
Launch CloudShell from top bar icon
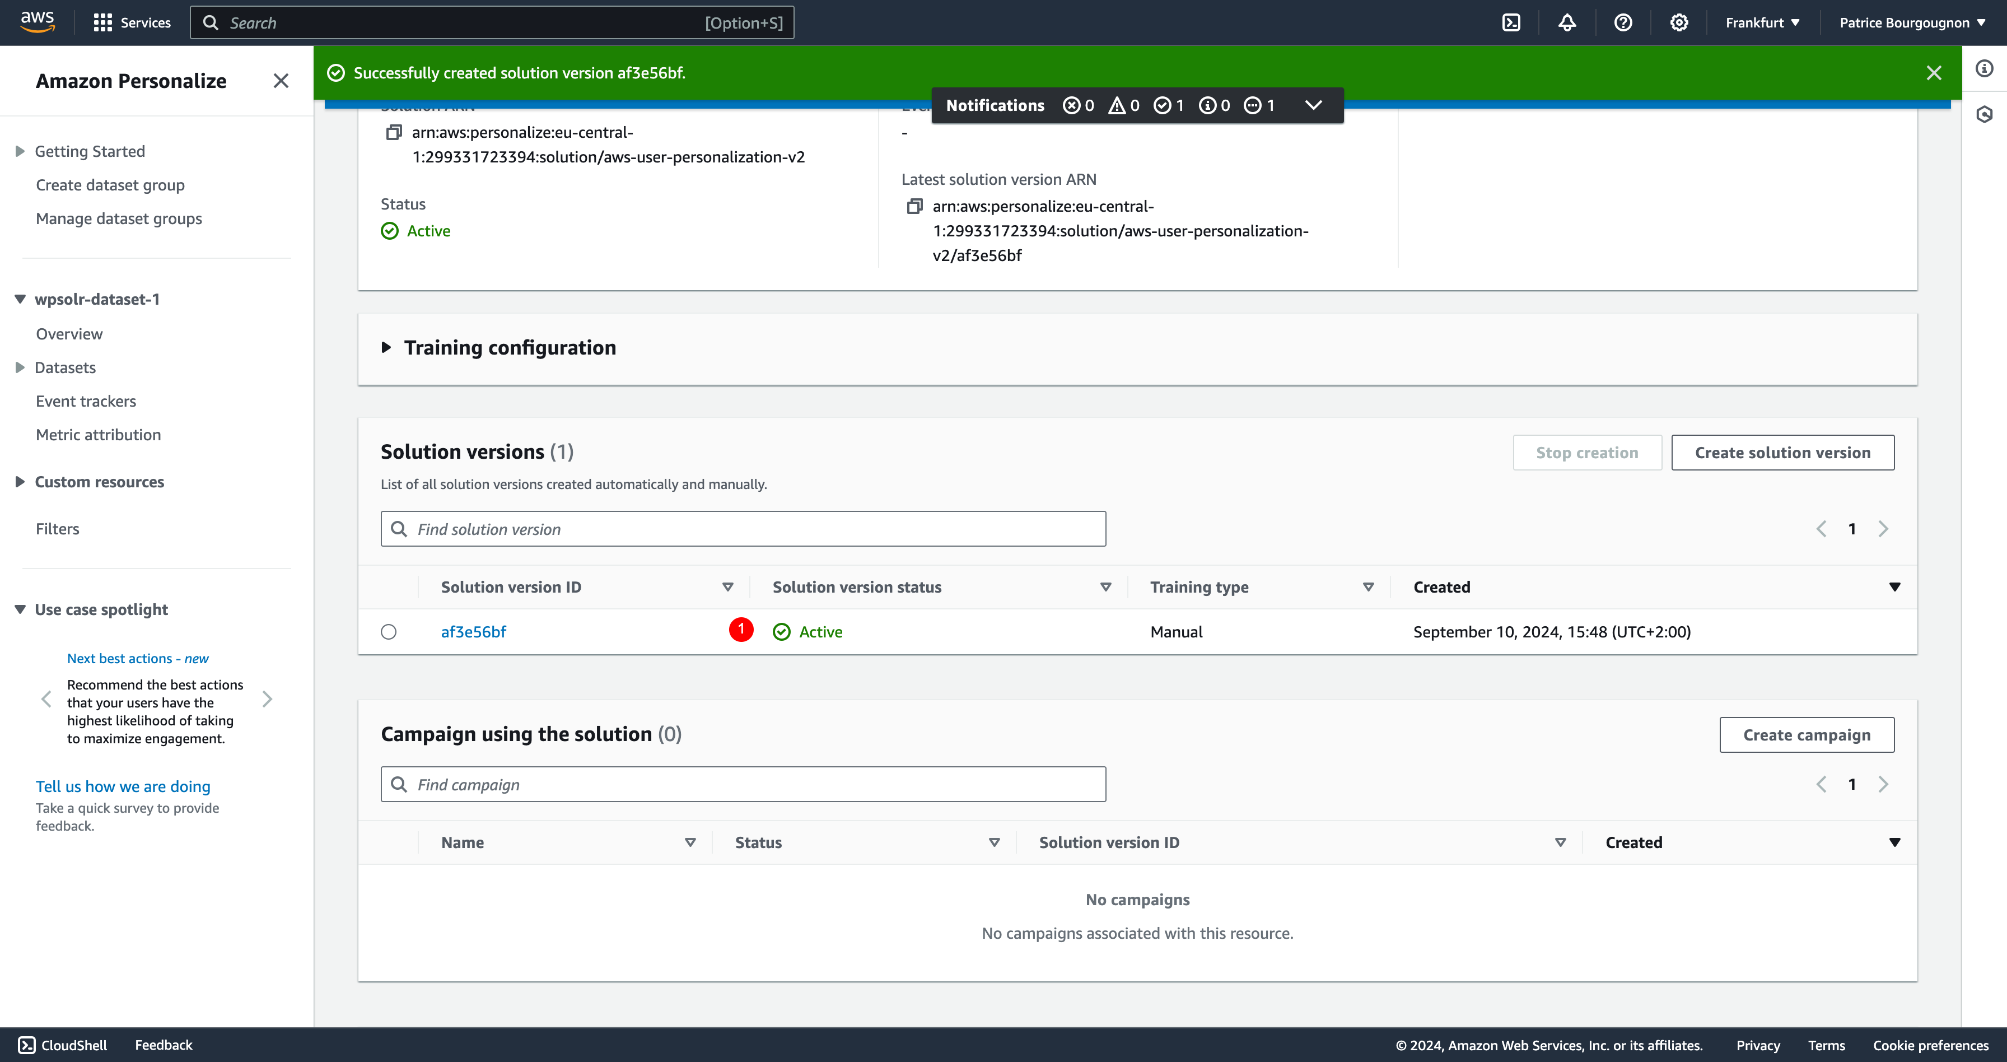[1511, 22]
